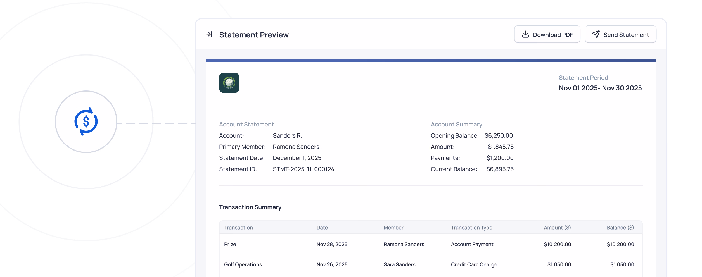Click the Date column header

click(x=322, y=228)
